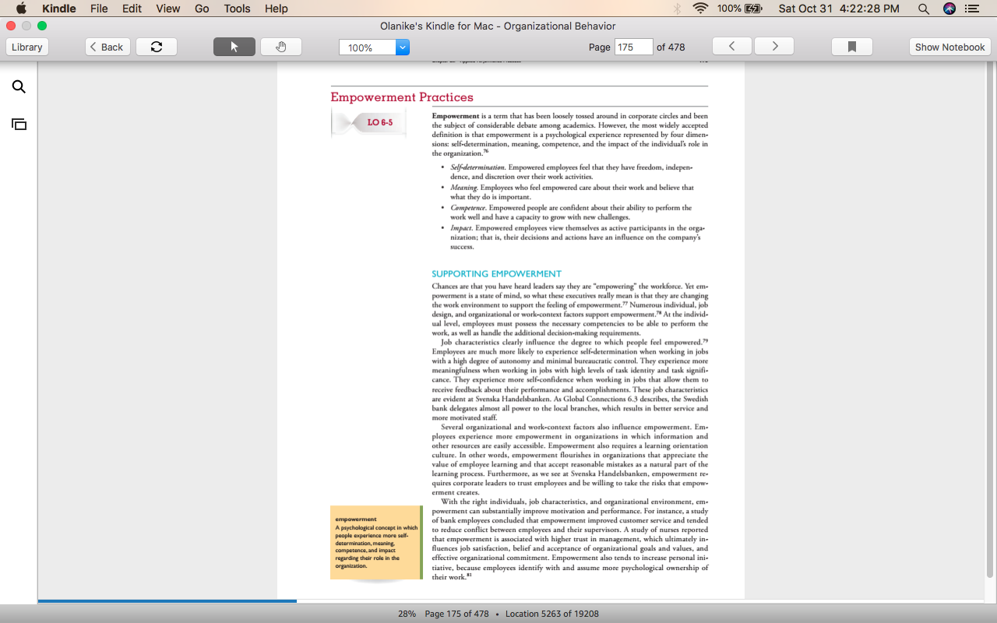Click the Empowerment Practices heading
The height and width of the screenshot is (623, 997).
(401, 97)
